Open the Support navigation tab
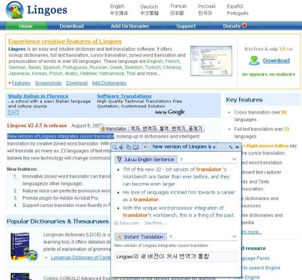The image size is (302, 280). click(186, 26)
